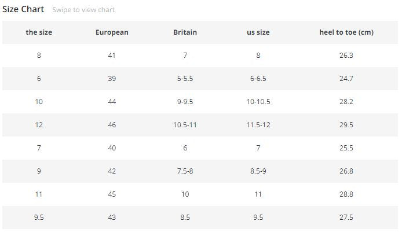Click European size 43 cell

(x=112, y=217)
